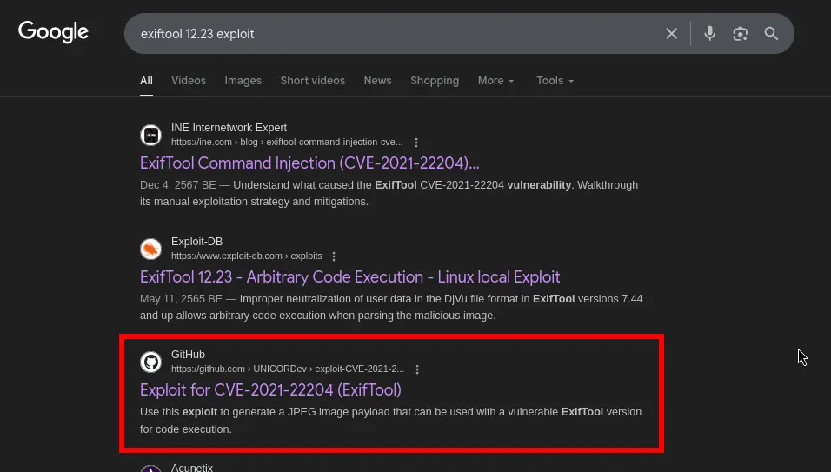
Task: Click the magnifying glass search button
Action: point(771,34)
